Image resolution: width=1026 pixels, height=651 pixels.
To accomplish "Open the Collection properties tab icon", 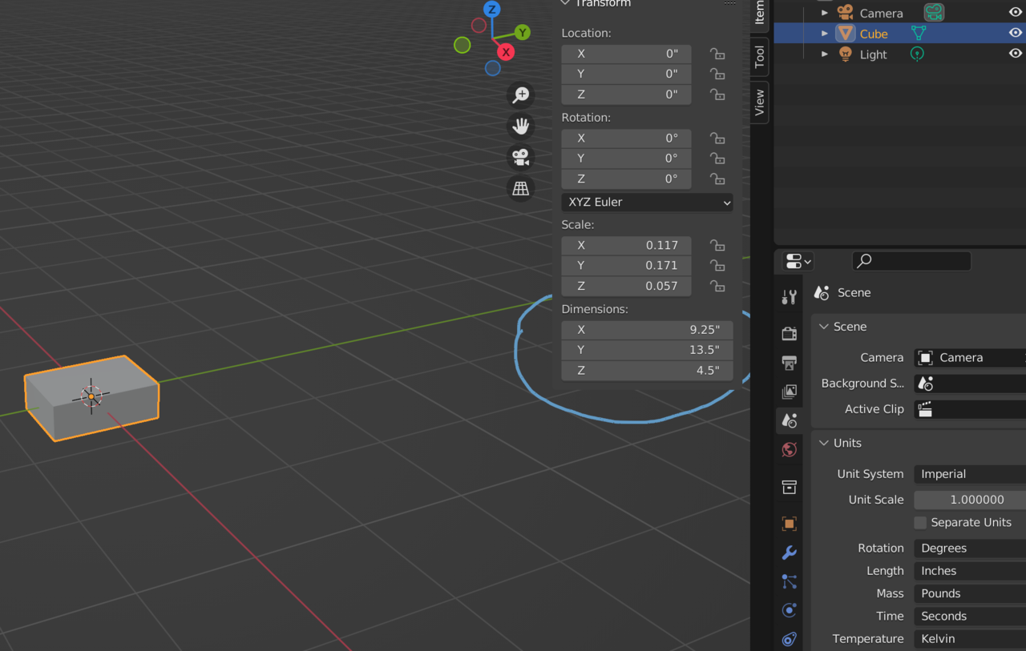I will [x=789, y=487].
